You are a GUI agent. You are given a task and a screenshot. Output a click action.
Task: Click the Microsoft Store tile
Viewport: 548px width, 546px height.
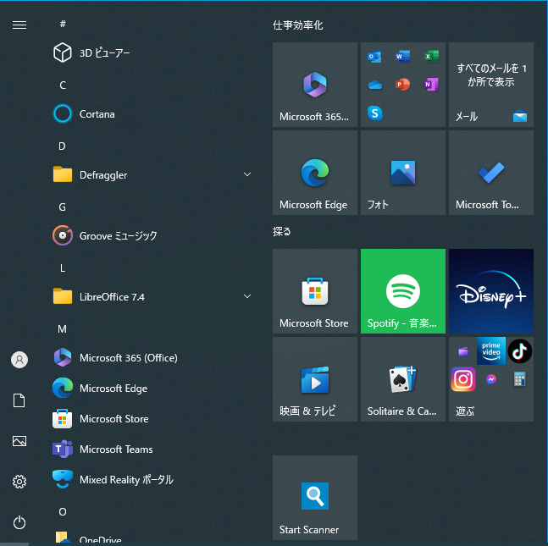[315, 291]
